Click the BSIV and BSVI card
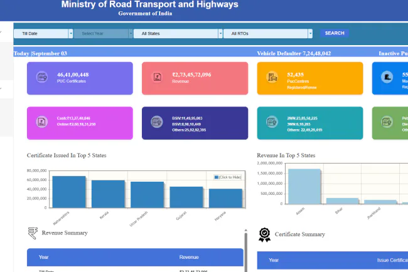Screen dimensions: 408x272 click(195, 123)
